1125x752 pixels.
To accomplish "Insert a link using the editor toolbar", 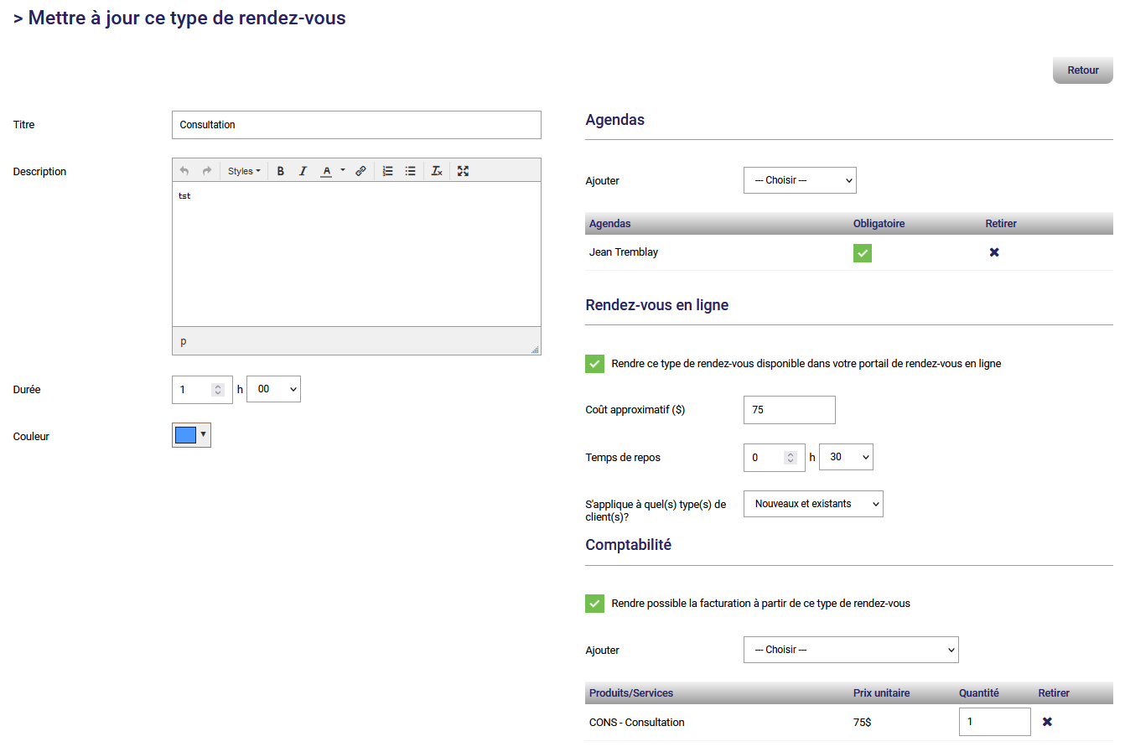I will (360, 171).
